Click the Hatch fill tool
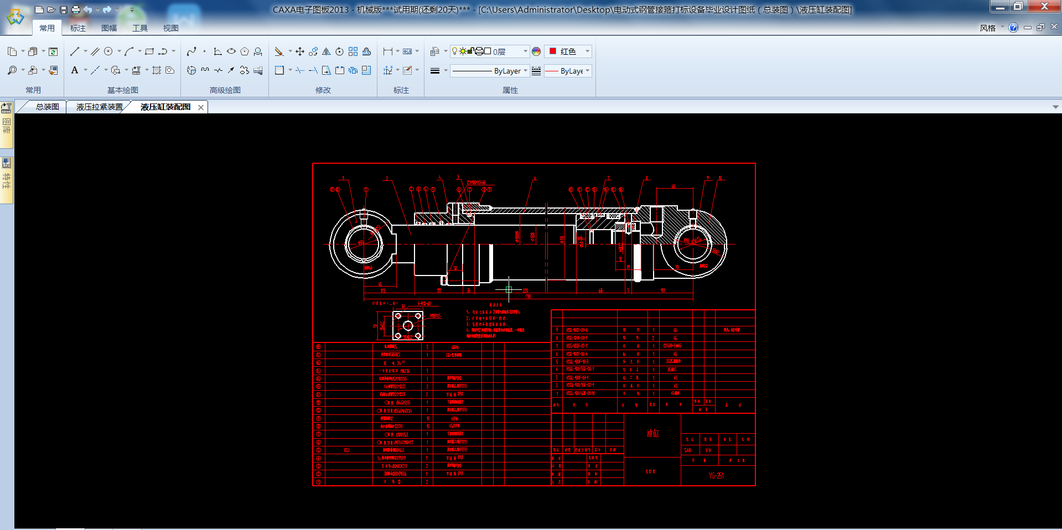Screen dimensions: 1062x530 [x=157, y=70]
